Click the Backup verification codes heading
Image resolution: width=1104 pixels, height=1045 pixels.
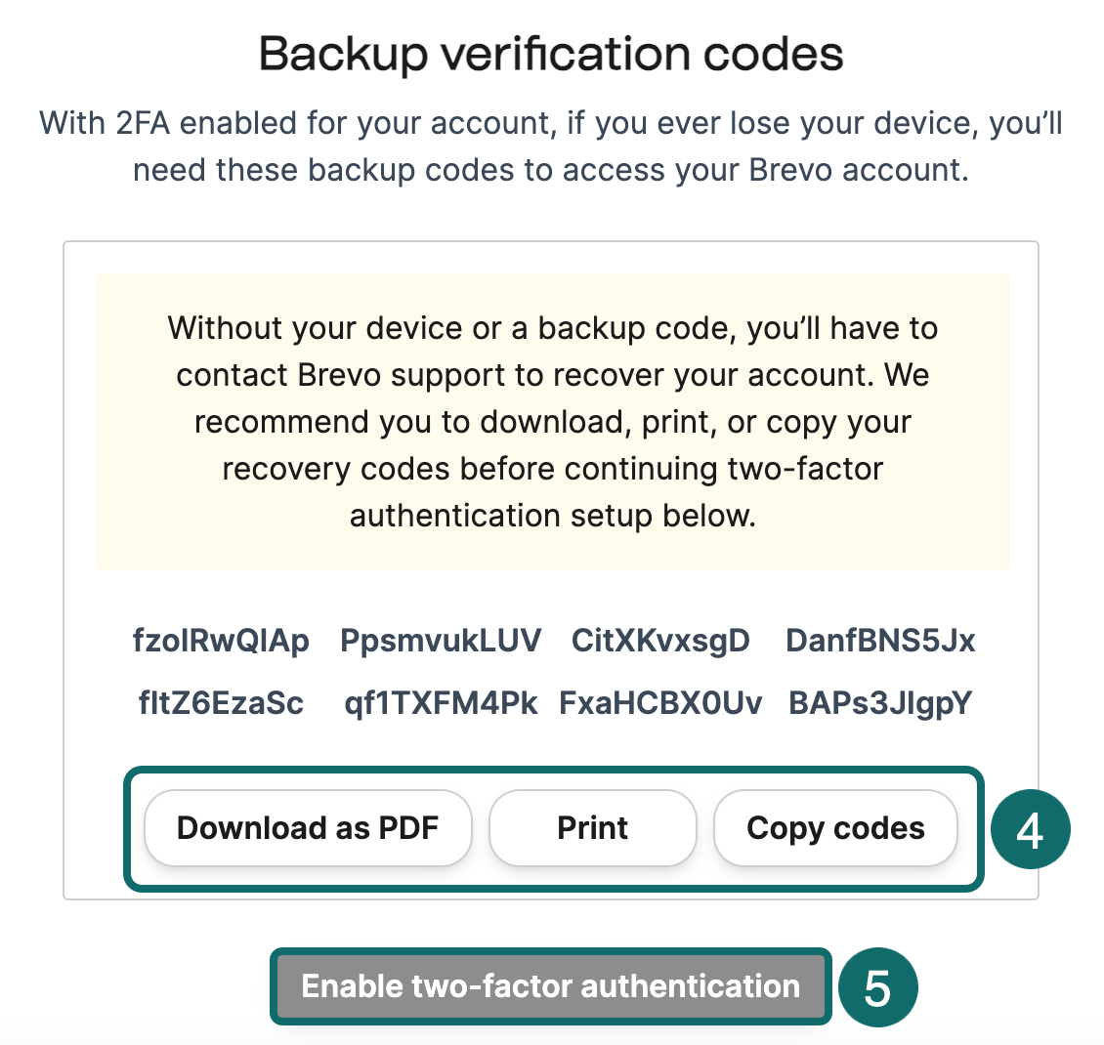coord(551,55)
